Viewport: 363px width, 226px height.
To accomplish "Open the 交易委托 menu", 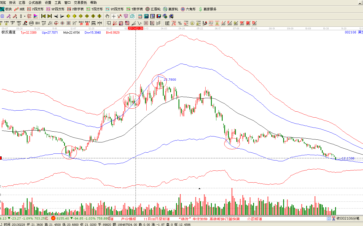I will coord(80,3).
